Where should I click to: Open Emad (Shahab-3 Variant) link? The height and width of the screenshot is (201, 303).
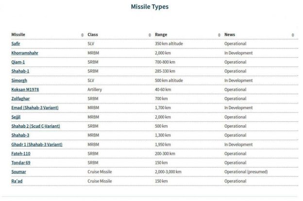pyautogui.click(x=34, y=108)
